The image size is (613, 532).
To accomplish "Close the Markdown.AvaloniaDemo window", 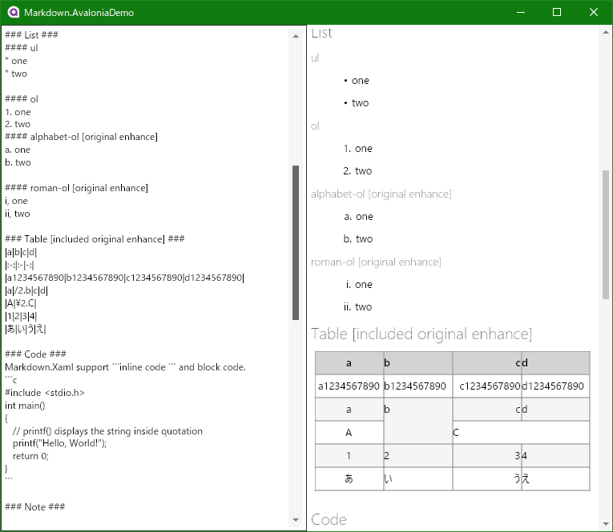I will pyautogui.click(x=594, y=13).
